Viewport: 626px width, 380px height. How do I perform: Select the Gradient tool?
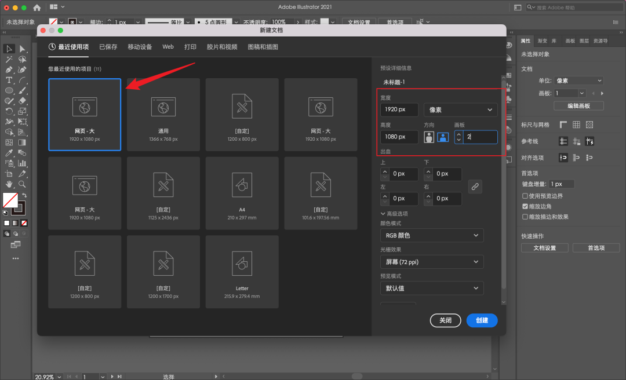(23, 142)
